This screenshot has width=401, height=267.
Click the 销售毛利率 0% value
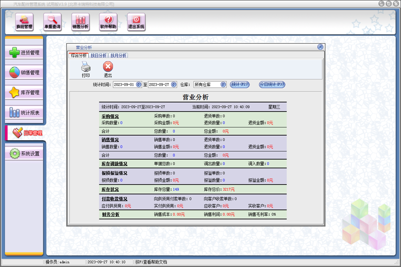pos(274,214)
